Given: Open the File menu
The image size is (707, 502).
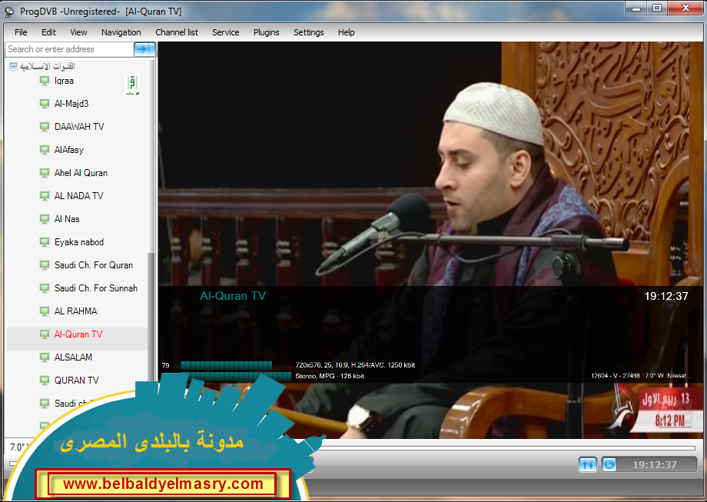Looking at the screenshot, I should point(21,32).
